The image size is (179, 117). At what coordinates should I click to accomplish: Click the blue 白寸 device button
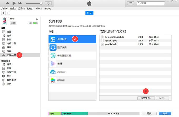(89, 13)
